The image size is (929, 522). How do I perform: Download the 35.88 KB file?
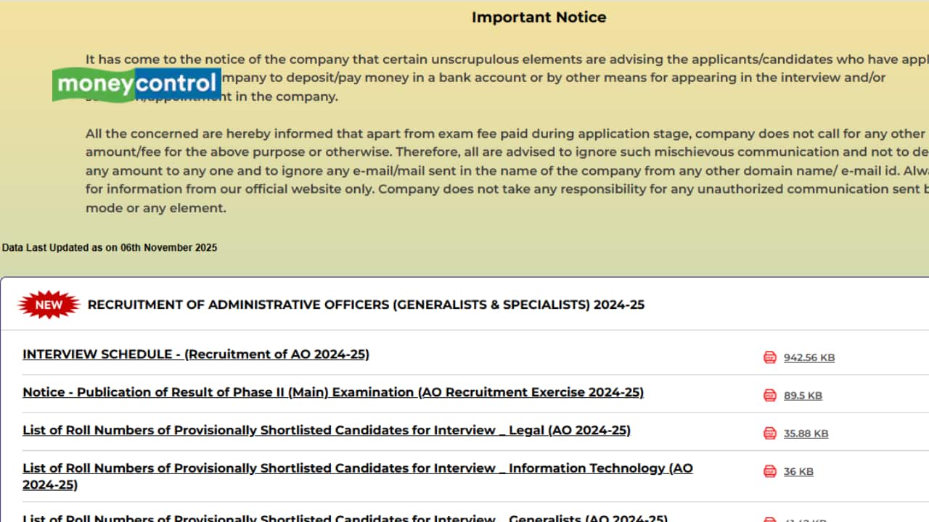pyautogui.click(x=805, y=433)
